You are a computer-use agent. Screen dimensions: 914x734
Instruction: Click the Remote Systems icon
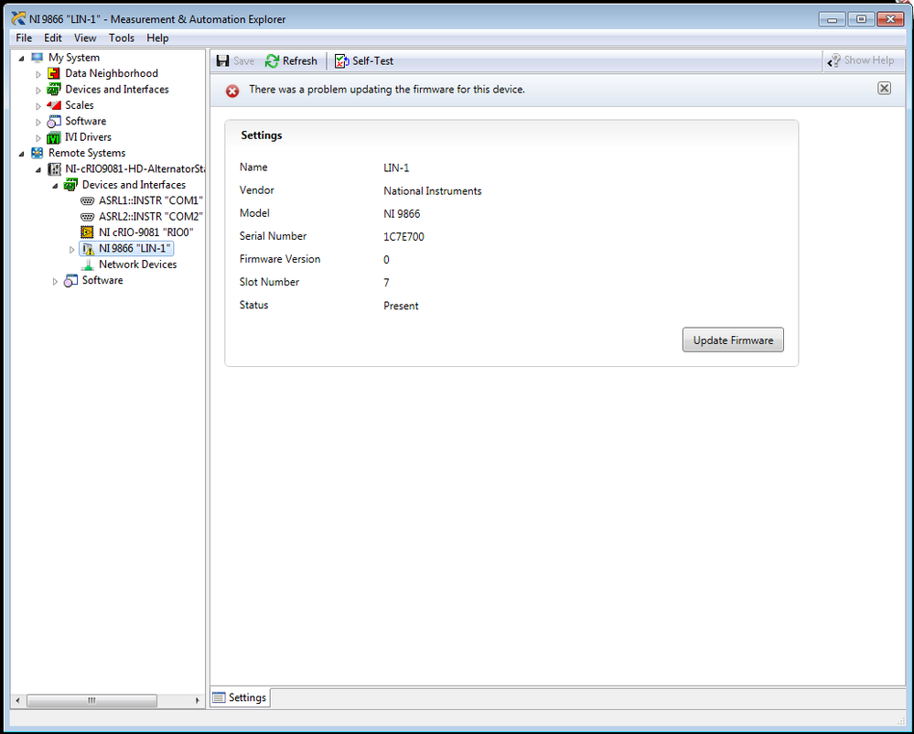point(38,153)
